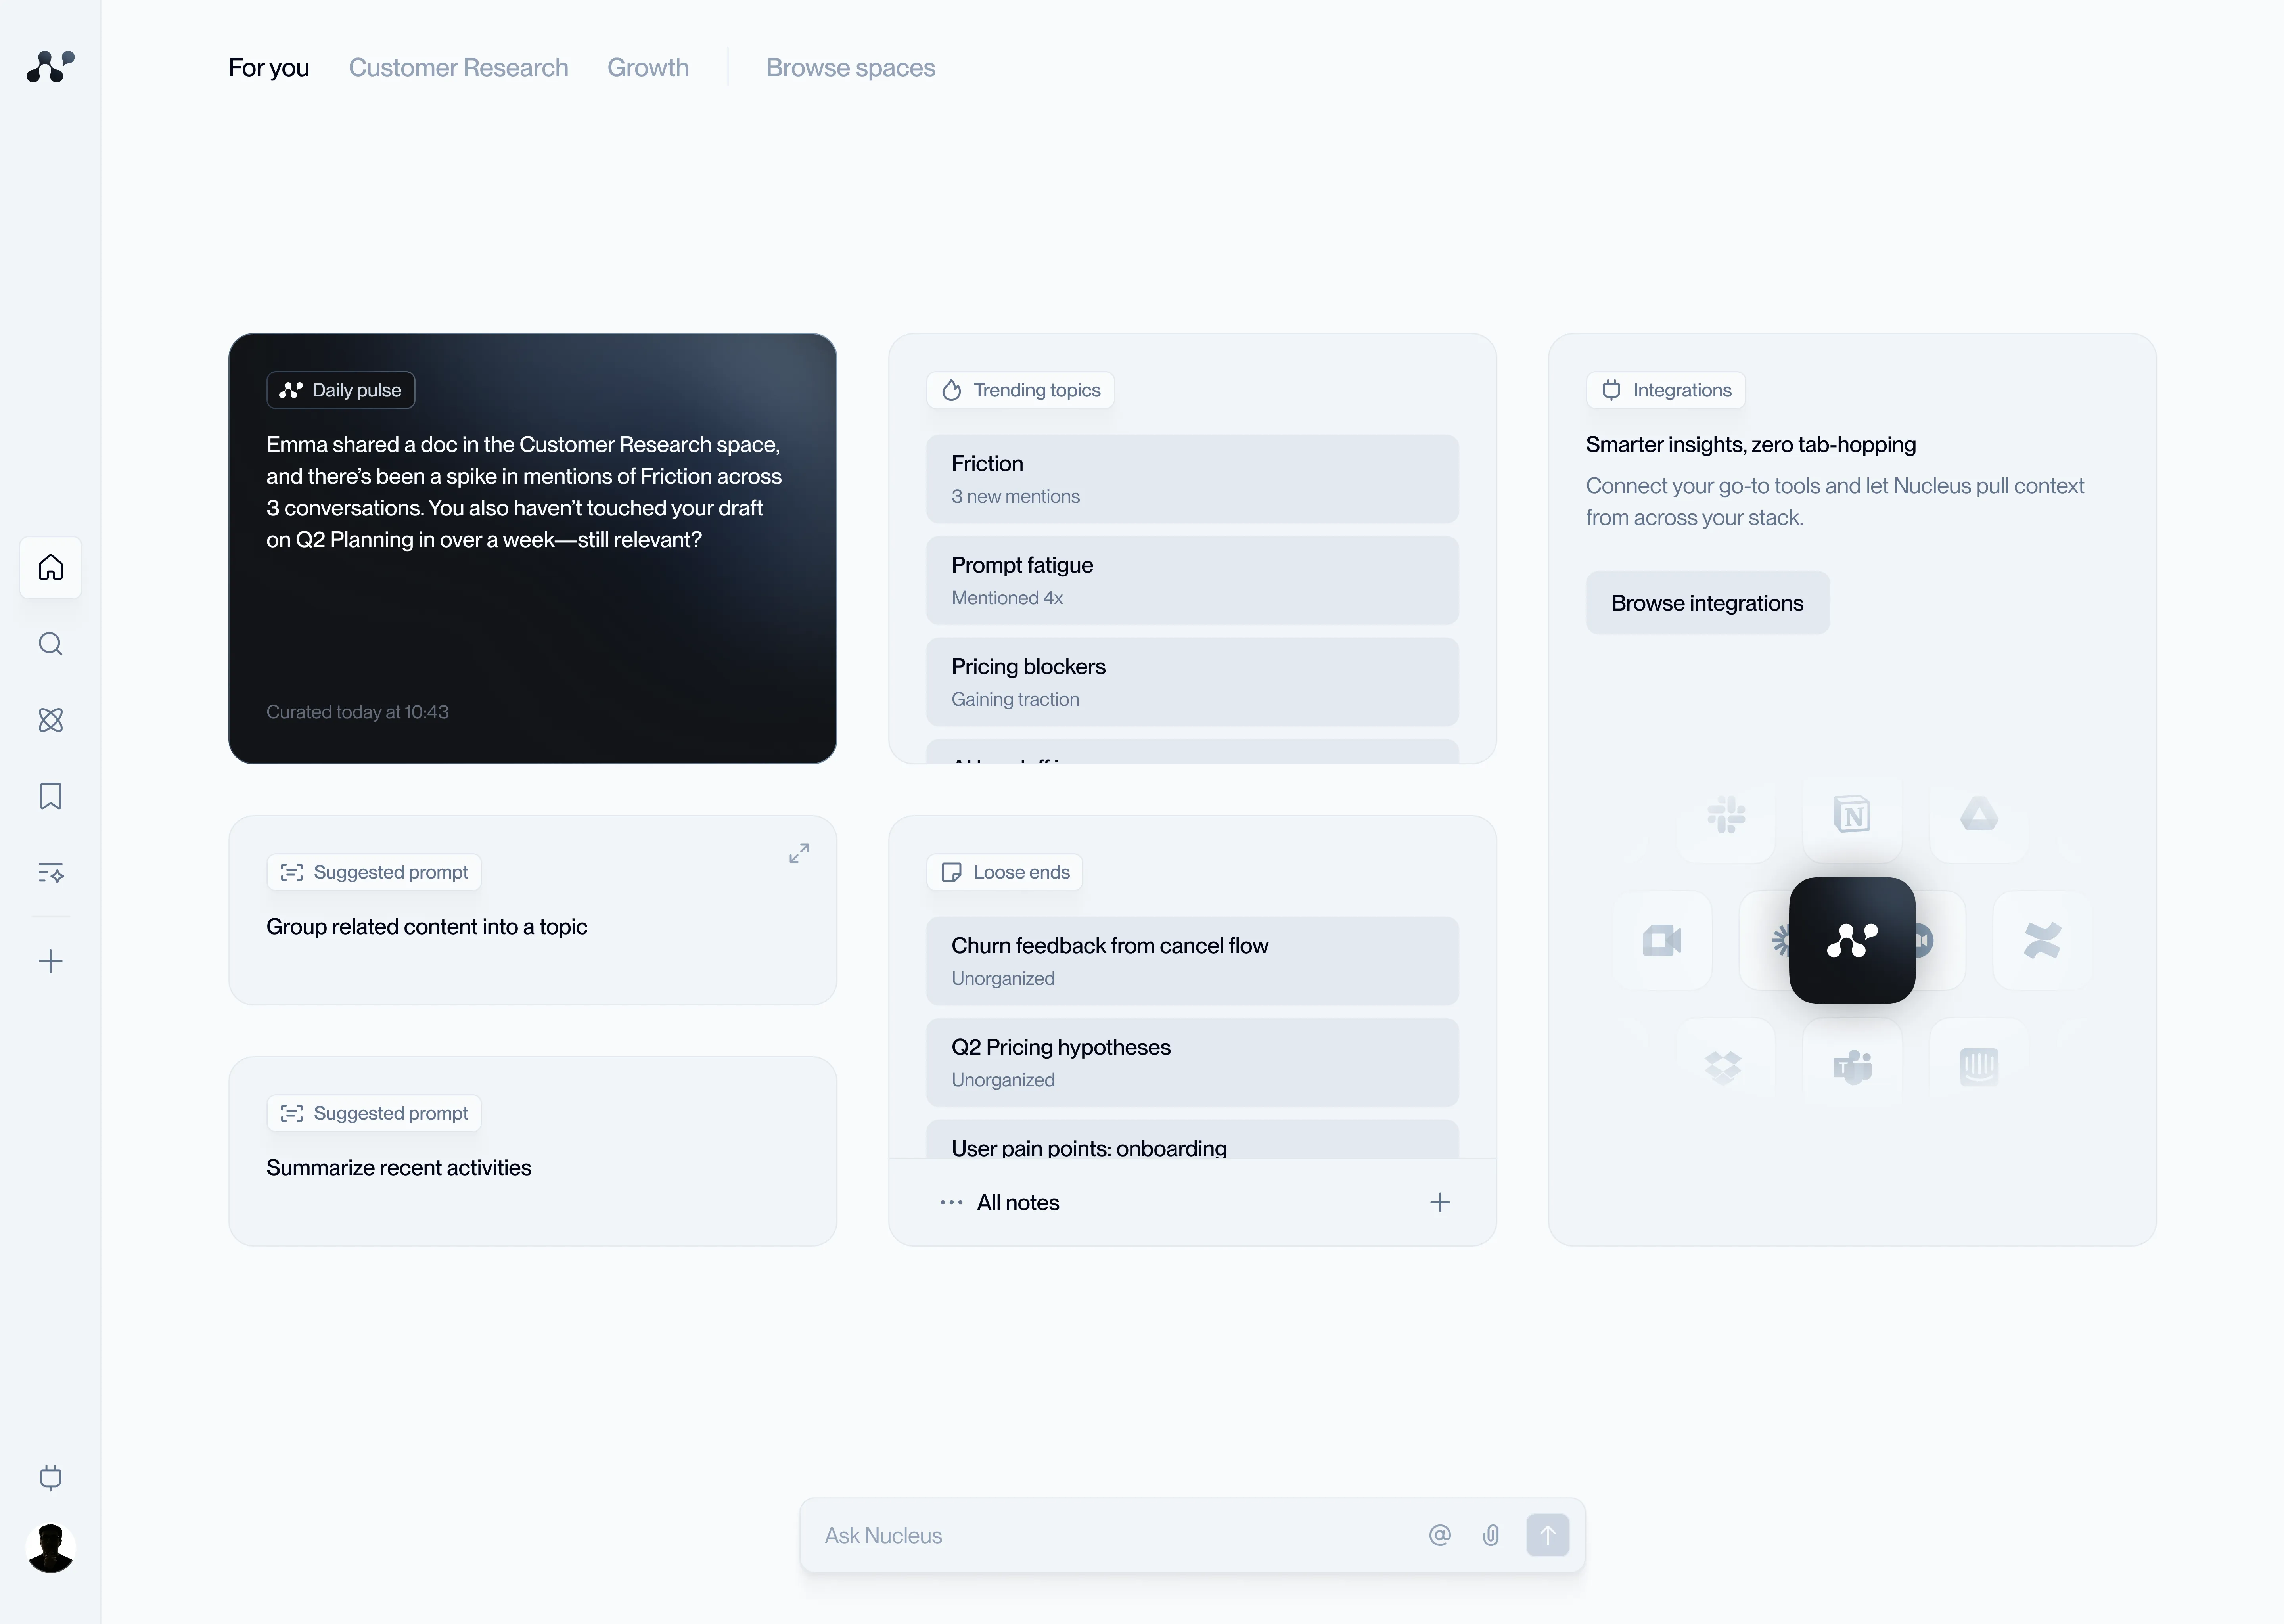Image resolution: width=2284 pixels, height=1624 pixels.
Task: Click the @ mention icon in Ask Nucleus
Action: coord(1440,1535)
